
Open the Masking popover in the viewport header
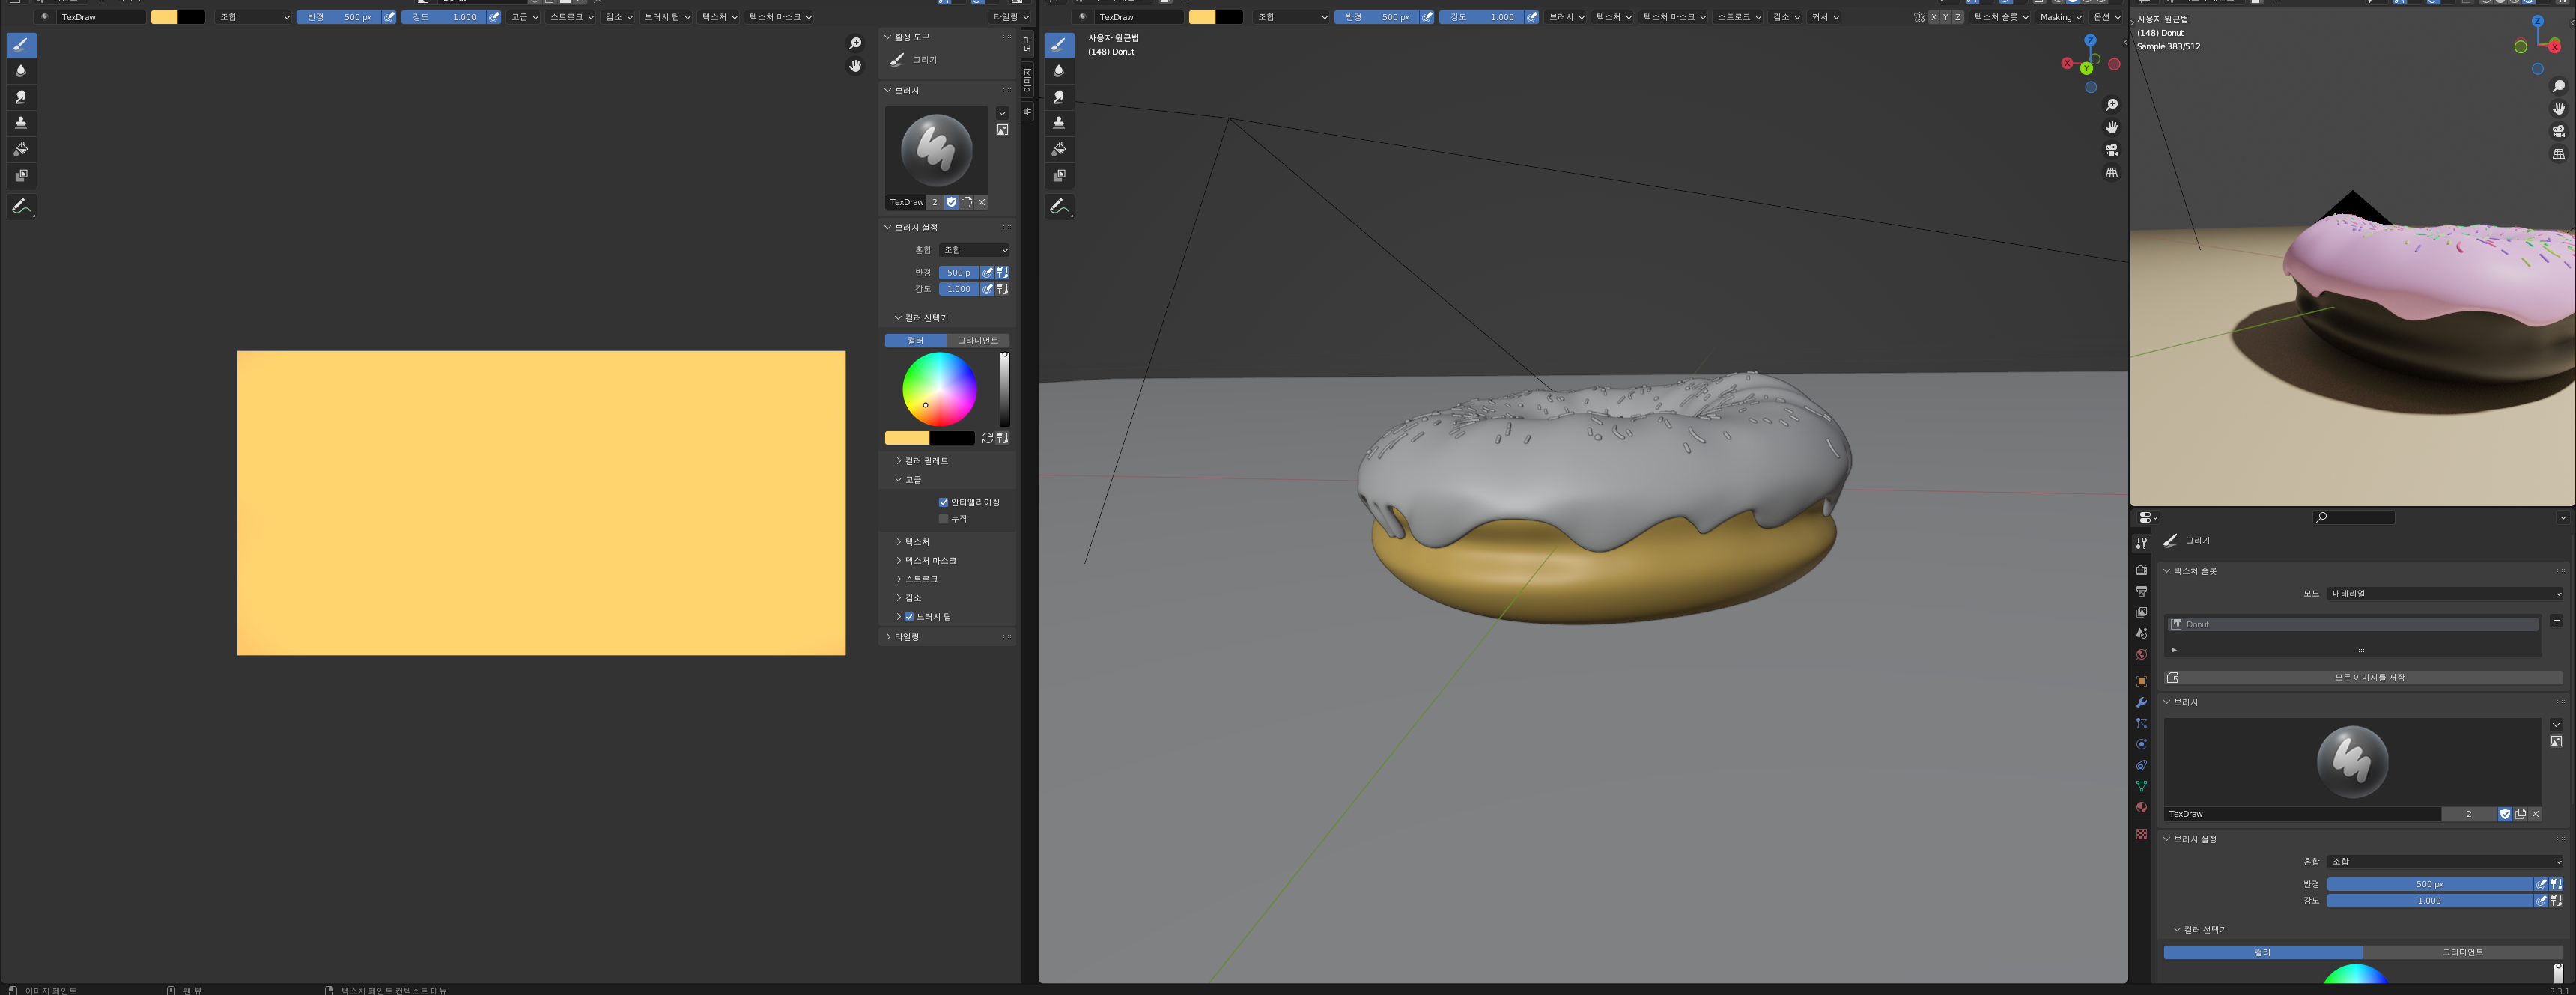coord(2060,17)
